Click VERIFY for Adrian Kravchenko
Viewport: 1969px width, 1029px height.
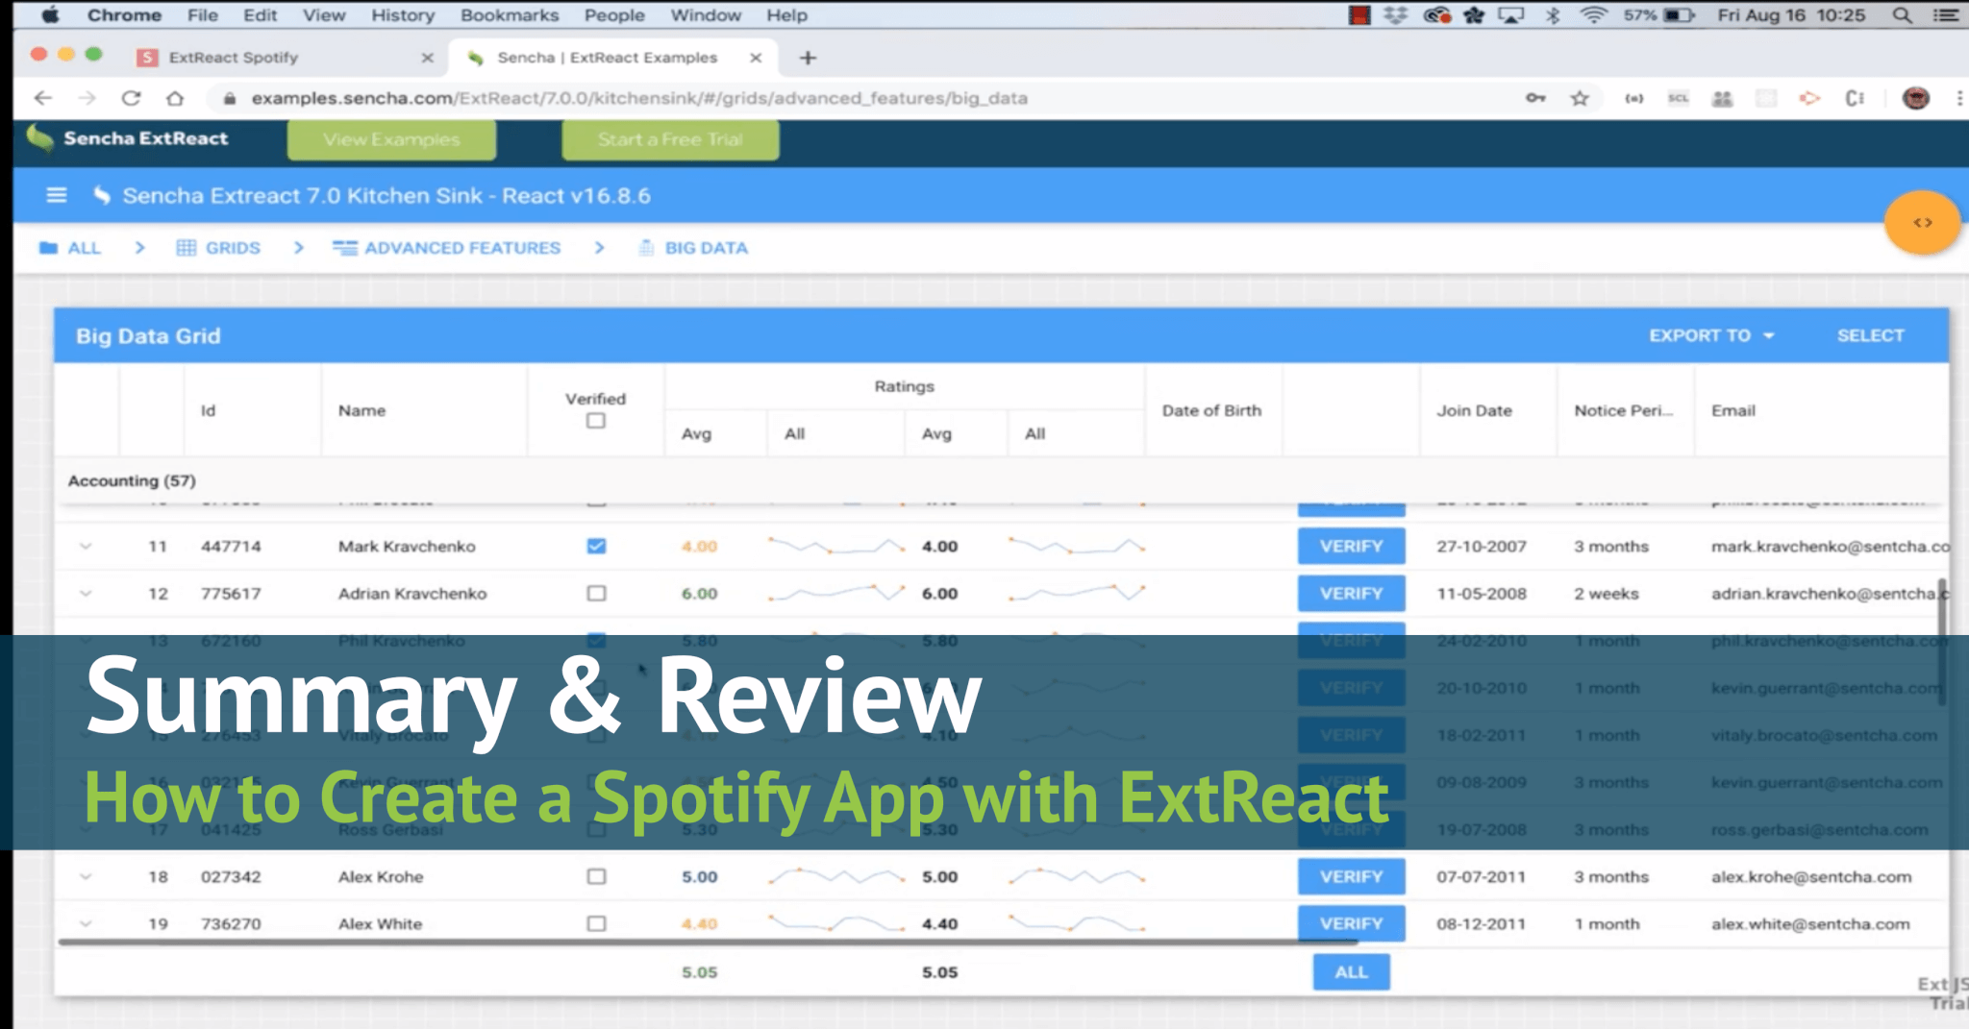click(x=1351, y=593)
